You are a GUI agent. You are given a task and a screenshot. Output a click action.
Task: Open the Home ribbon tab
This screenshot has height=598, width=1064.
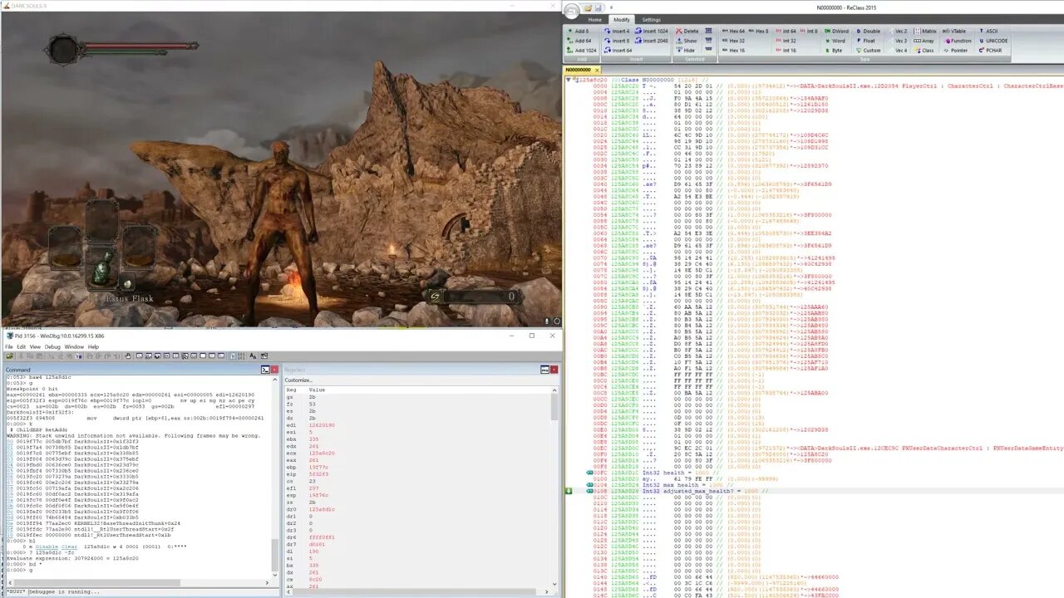[x=595, y=20]
